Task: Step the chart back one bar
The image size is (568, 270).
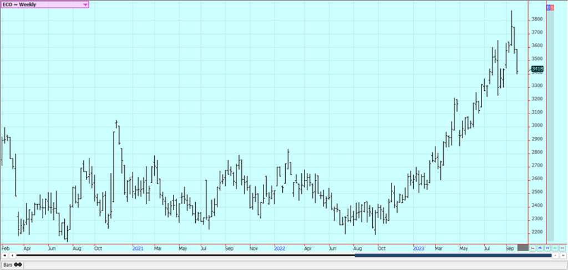Action: 12,256
